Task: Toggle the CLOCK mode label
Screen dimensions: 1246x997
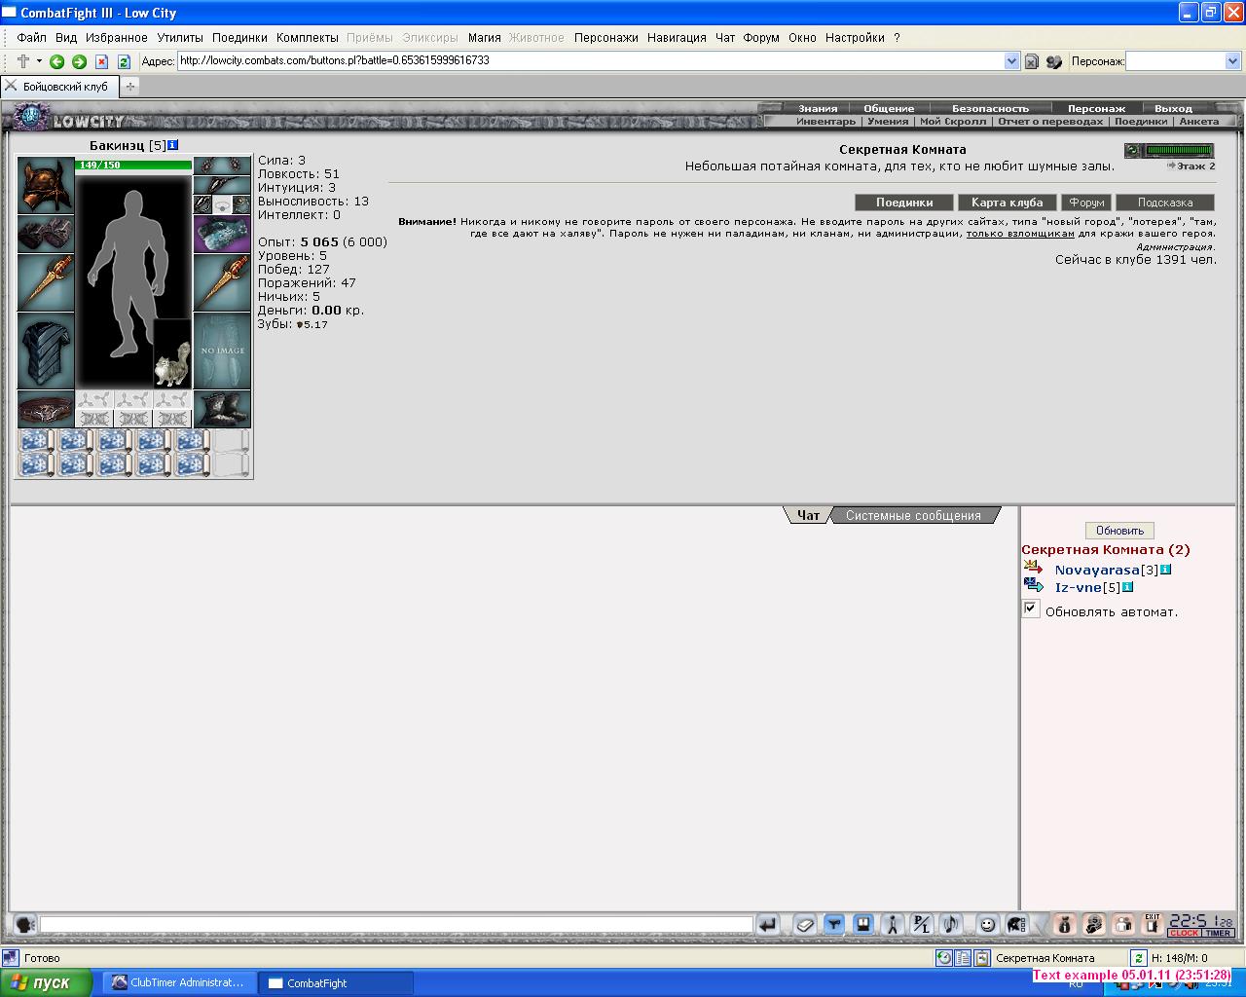Action: (1185, 934)
